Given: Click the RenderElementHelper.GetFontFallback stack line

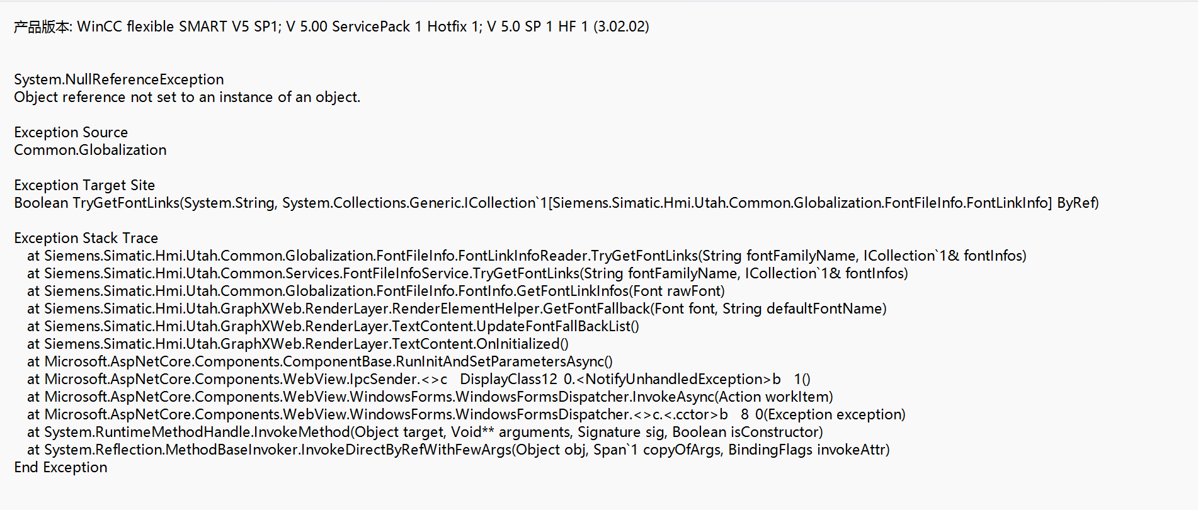Looking at the screenshot, I should point(457,309).
